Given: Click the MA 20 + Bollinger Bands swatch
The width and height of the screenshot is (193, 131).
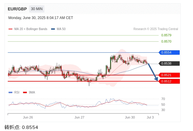Looking at the screenshot, I should point(10,29).
